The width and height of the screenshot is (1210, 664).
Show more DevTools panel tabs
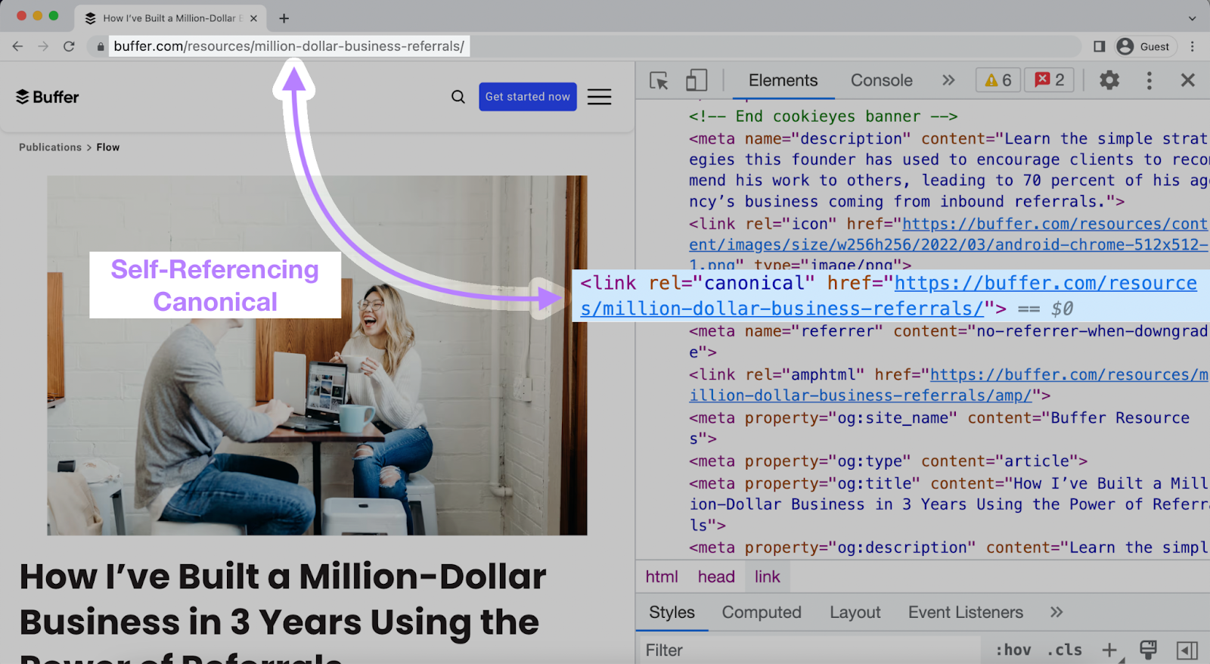point(948,80)
